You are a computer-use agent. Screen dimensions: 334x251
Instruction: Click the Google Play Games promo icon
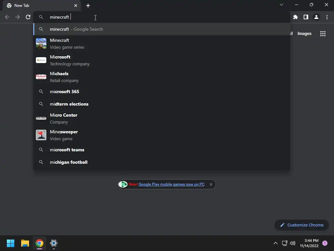[x=123, y=184]
